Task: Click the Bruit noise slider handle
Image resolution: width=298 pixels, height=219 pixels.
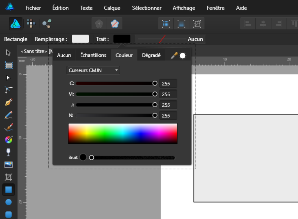Action: coord(92,158)
